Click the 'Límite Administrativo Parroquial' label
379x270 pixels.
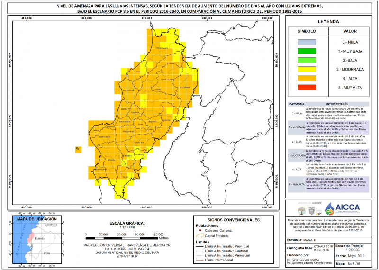pyautogui.click(x=227, y=255)
